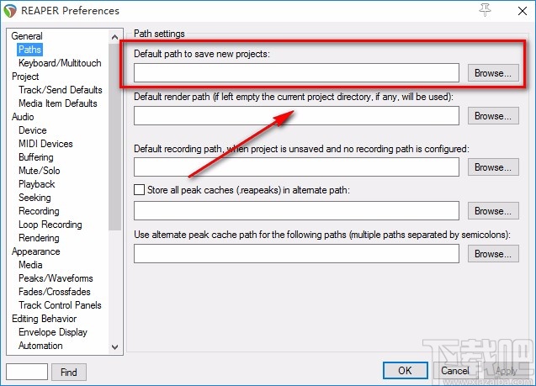Enable Store all peak caches checkbox
536x386 pixels.
click(x=139, y=189)
